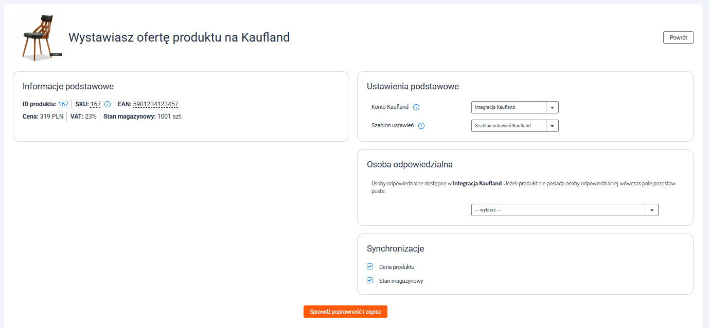
Task: Open the Szablon ustawień Kaufland select field
Action: click(x=508, y=126)
